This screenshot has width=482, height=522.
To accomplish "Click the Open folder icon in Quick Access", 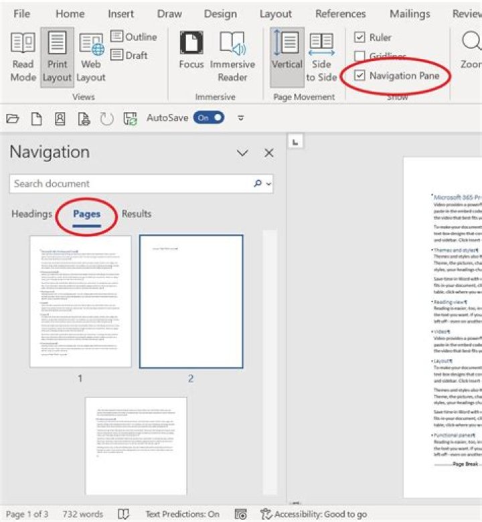I will click(13, 118).
